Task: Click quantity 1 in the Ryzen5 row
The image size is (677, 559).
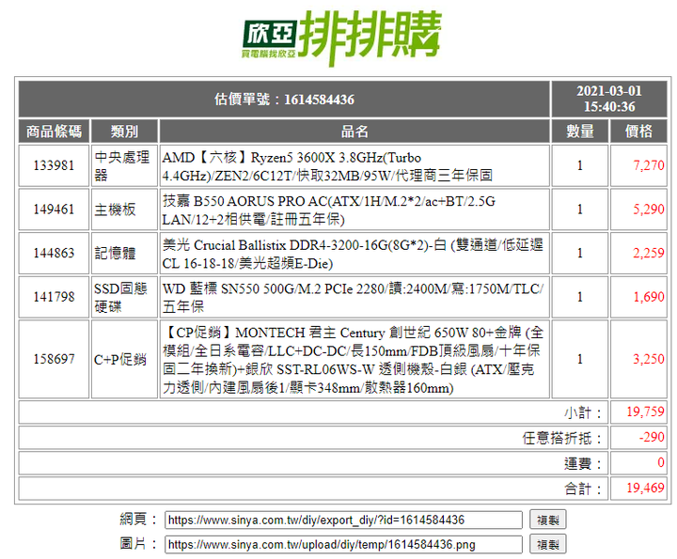Action: [x=580, y=165]
